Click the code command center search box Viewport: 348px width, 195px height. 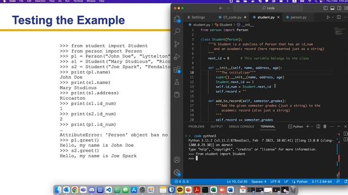(268, 8)
